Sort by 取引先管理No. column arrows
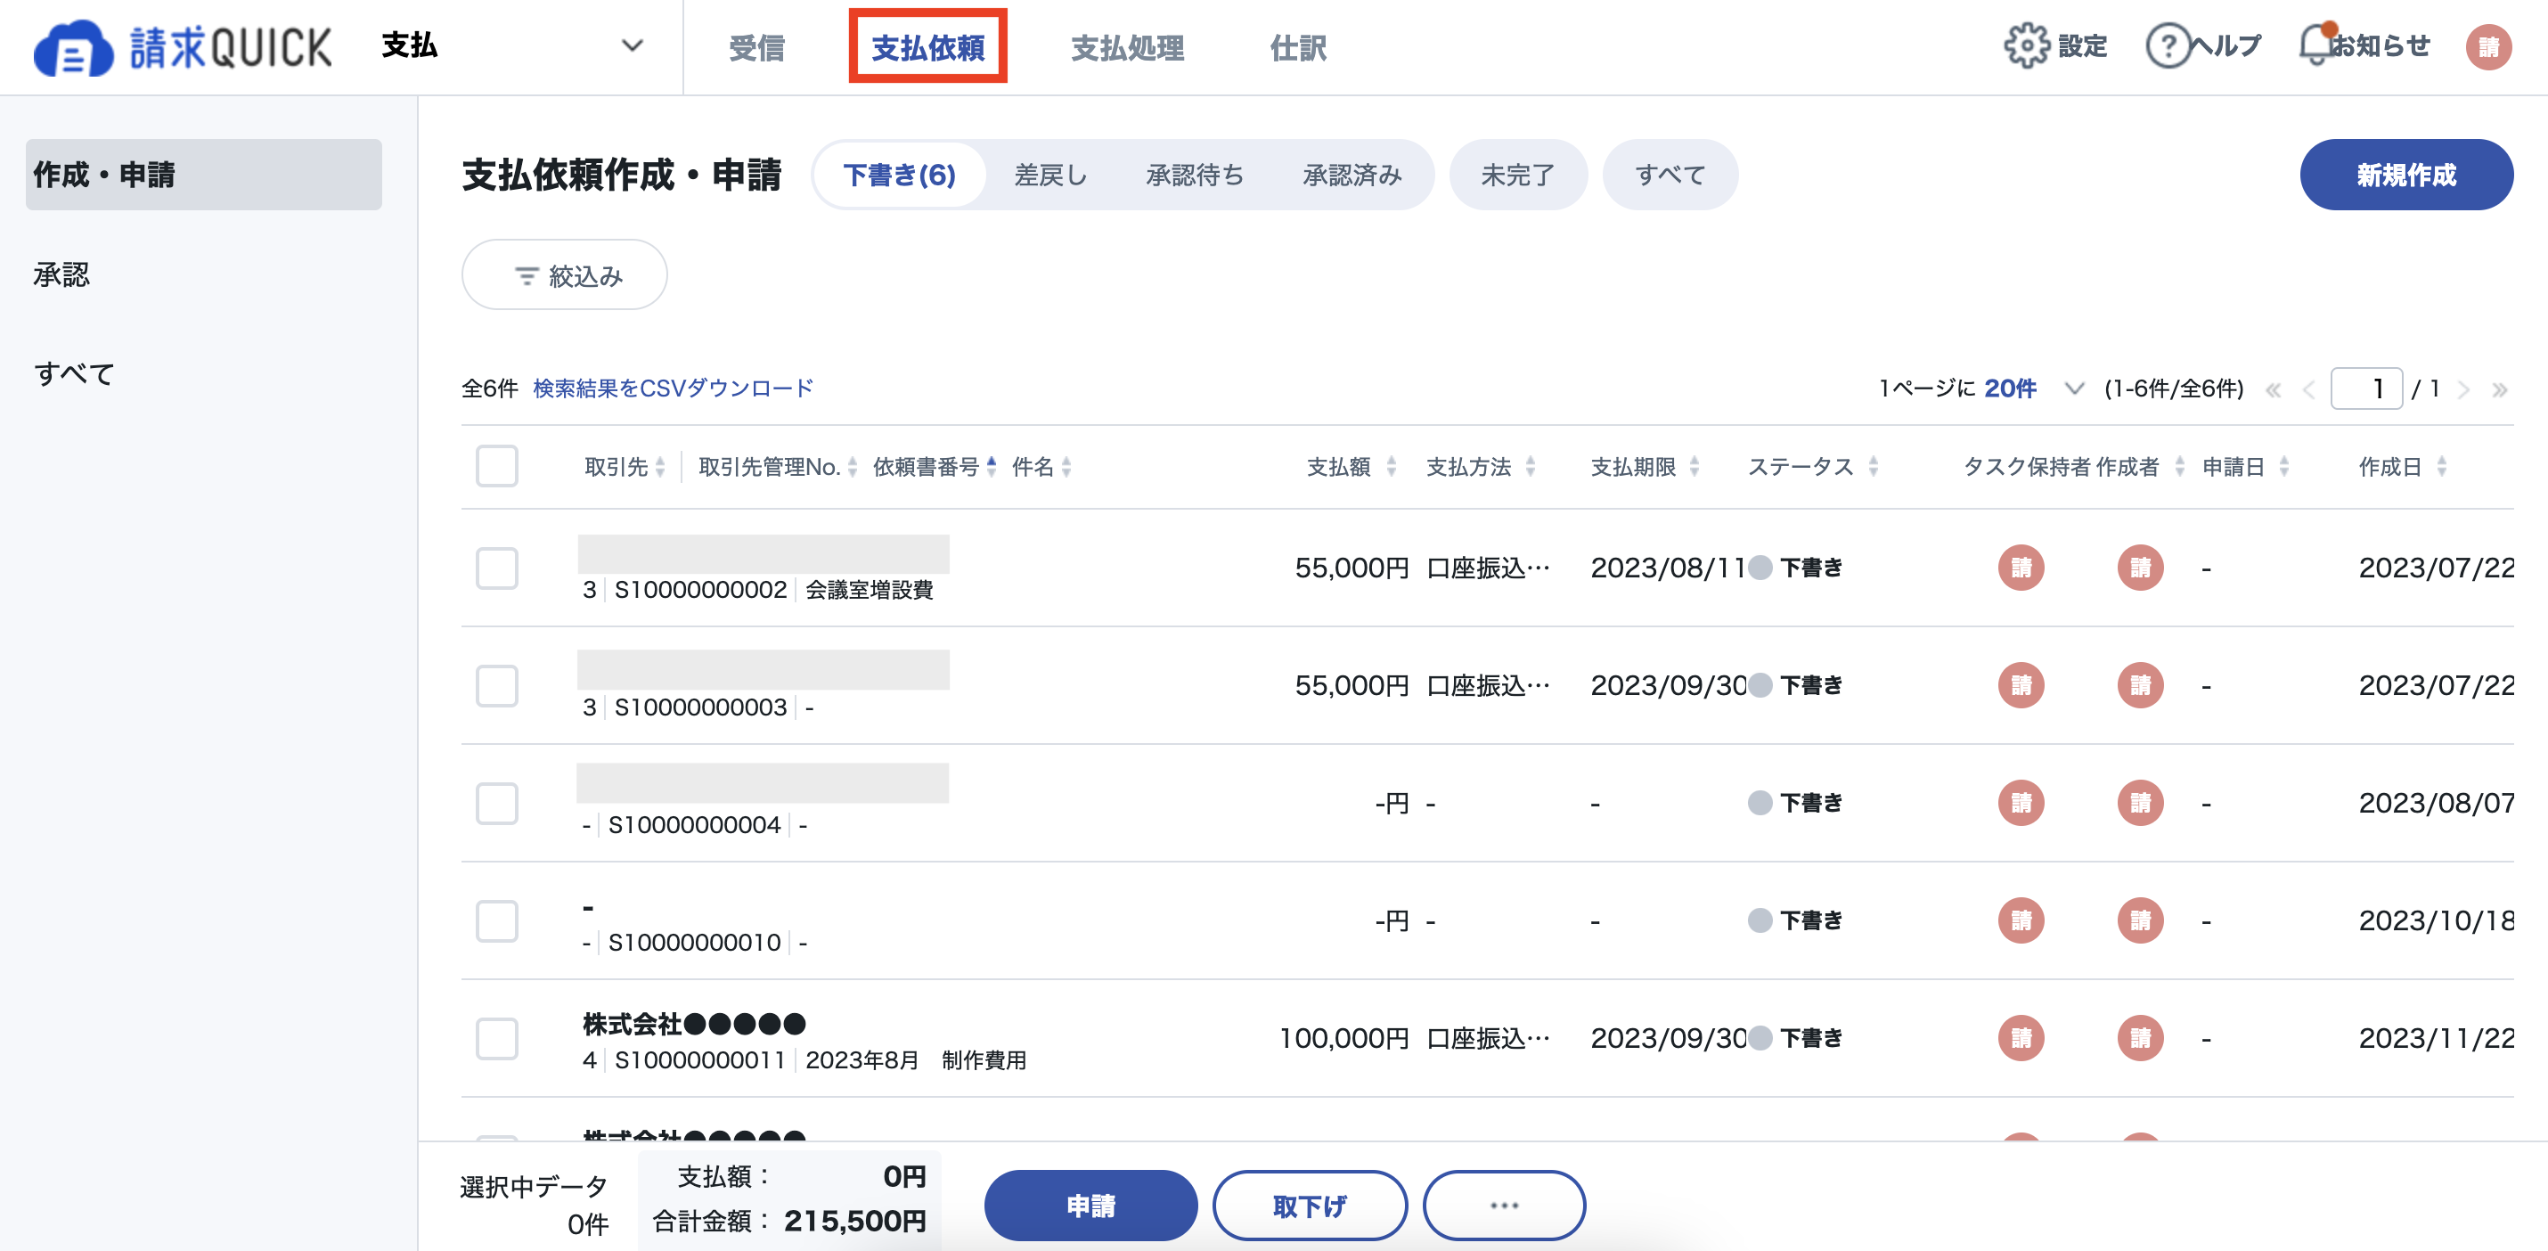This screenshot has width=2548, height=1251. pyautogui.click(x=853, y=467)
